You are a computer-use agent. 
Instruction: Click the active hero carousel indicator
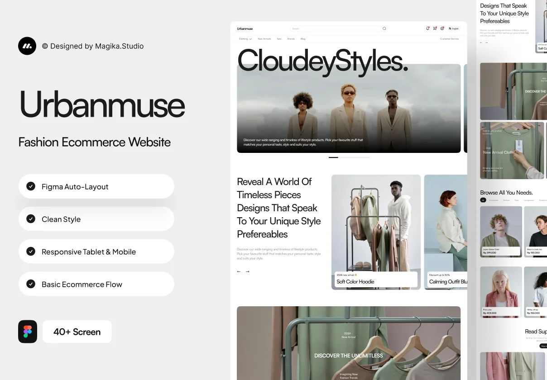click(333, 157)
